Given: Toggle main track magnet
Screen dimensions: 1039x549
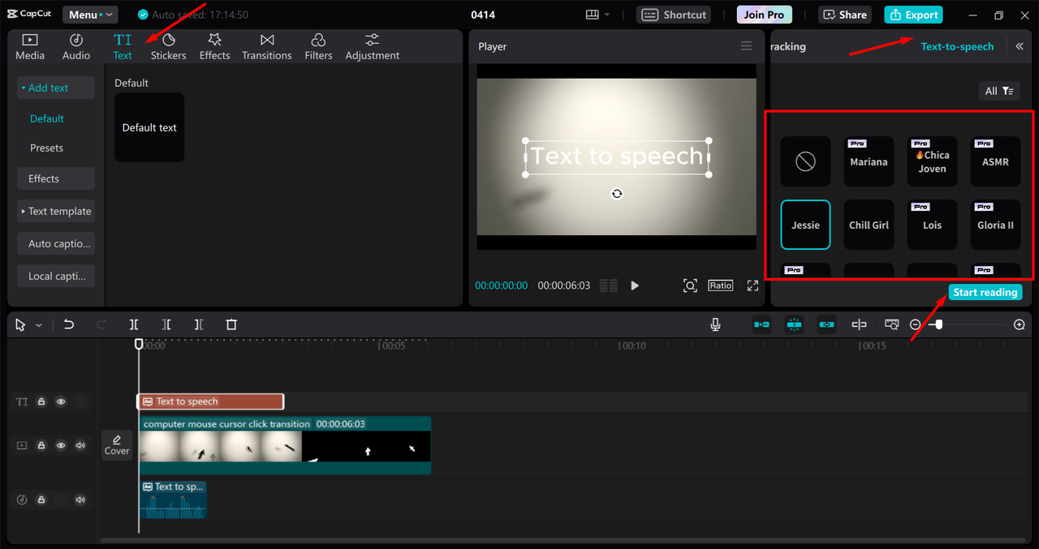Looking at the screenshot, I should click(761, 324).
